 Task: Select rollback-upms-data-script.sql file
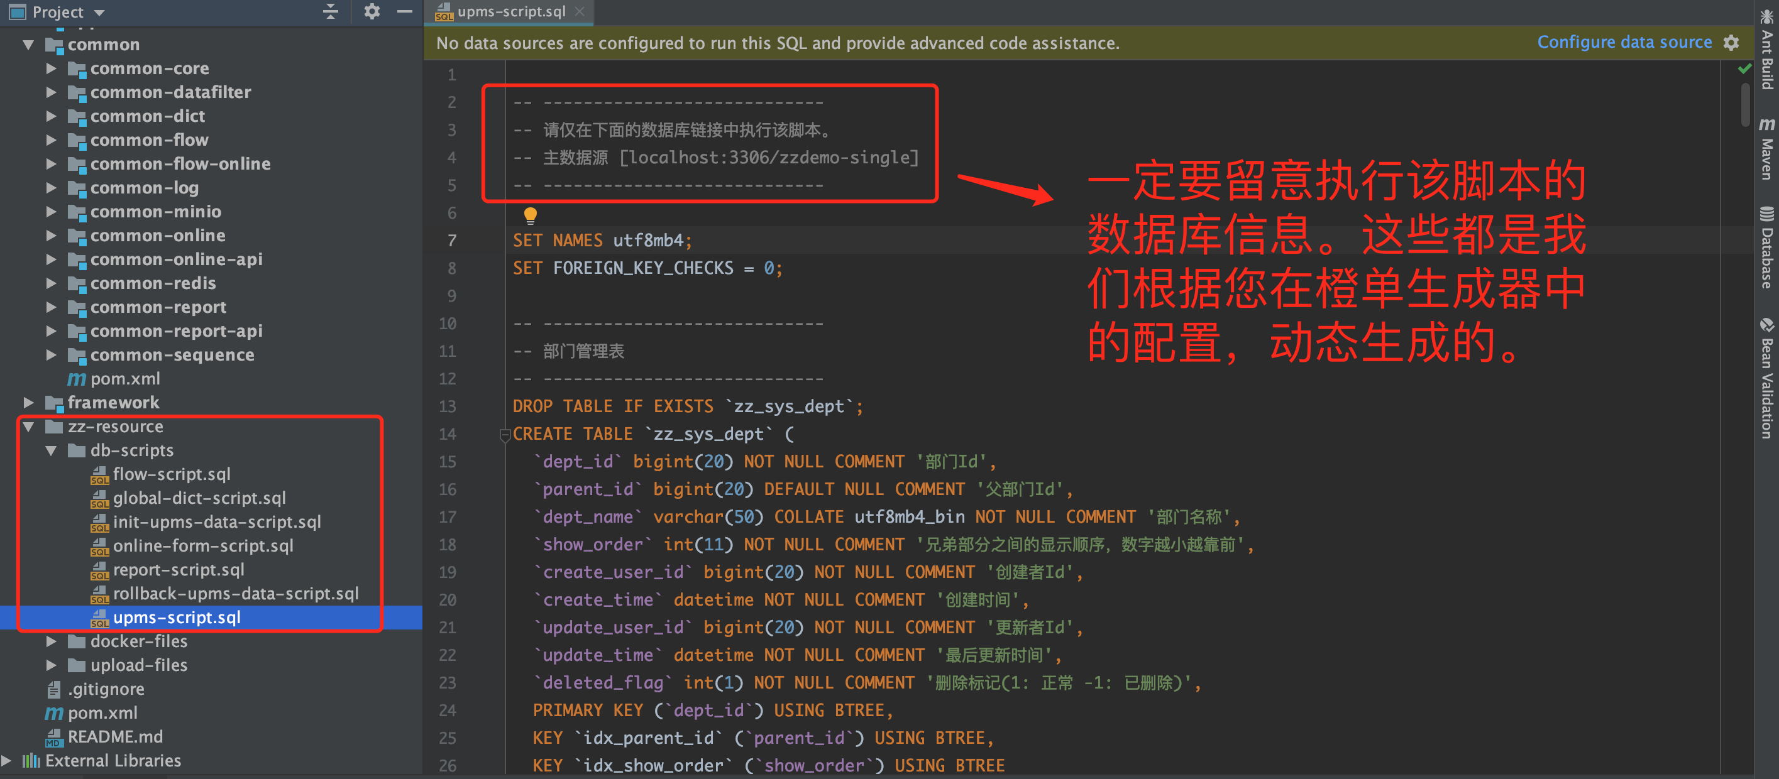click(x=236, y=594)
